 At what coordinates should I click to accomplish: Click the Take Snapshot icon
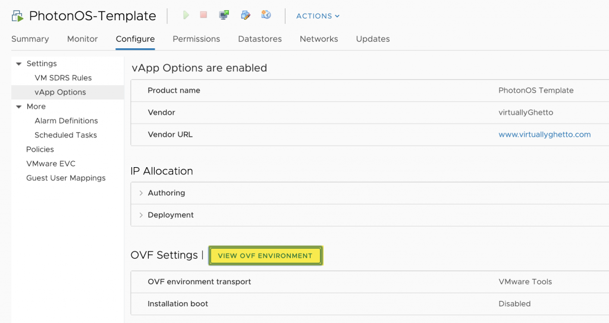266,15
